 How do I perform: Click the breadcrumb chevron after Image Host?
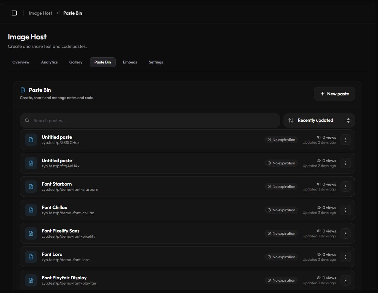pos(58,13)
